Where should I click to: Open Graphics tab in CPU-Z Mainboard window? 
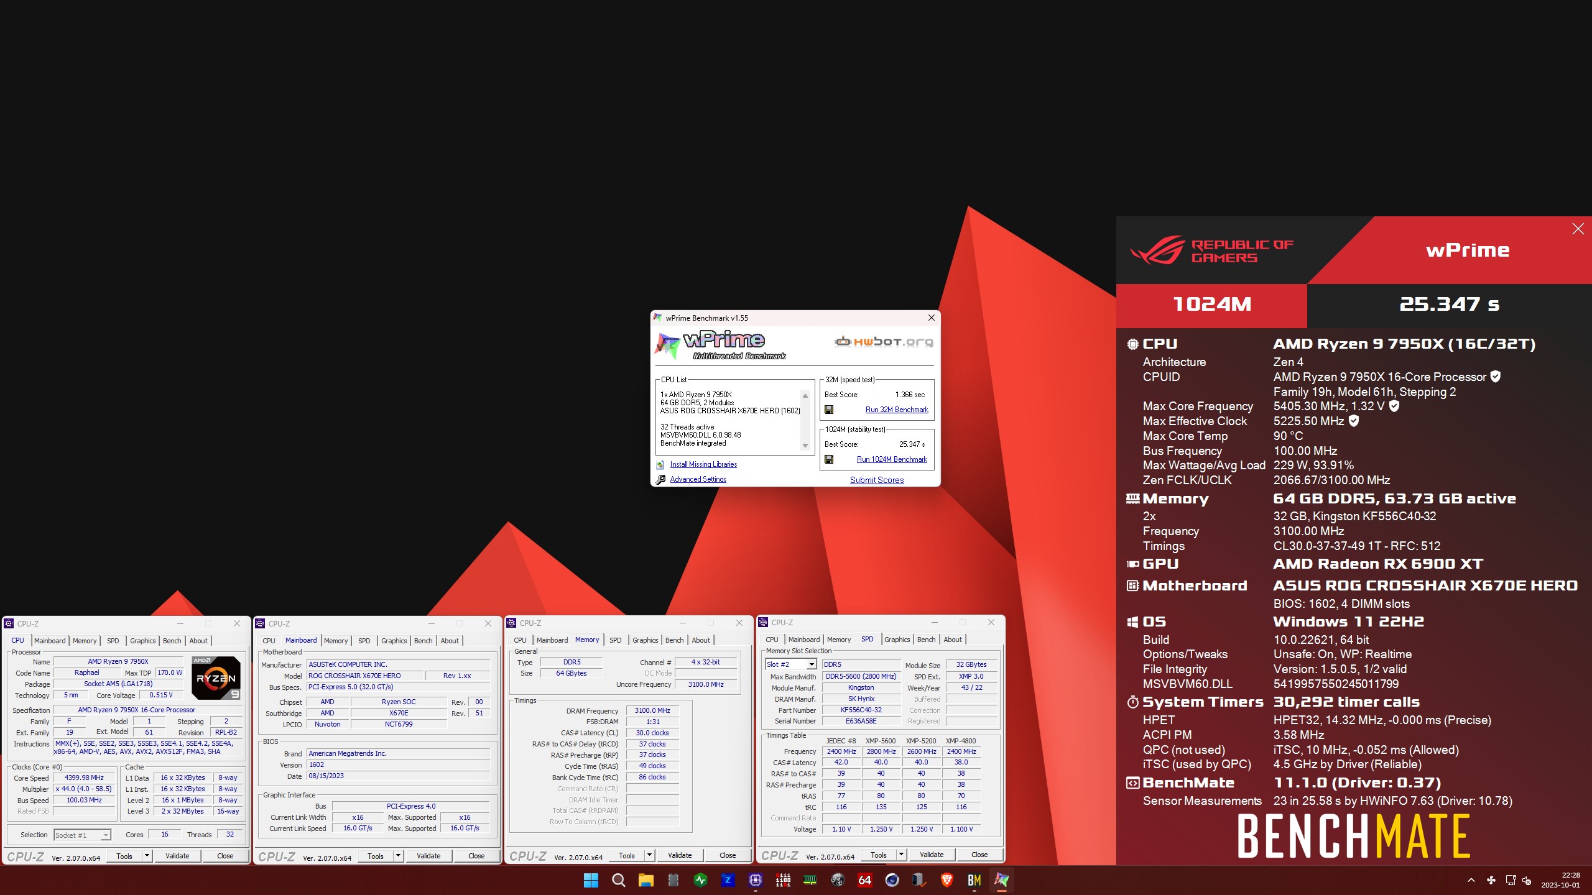[394, 640]
